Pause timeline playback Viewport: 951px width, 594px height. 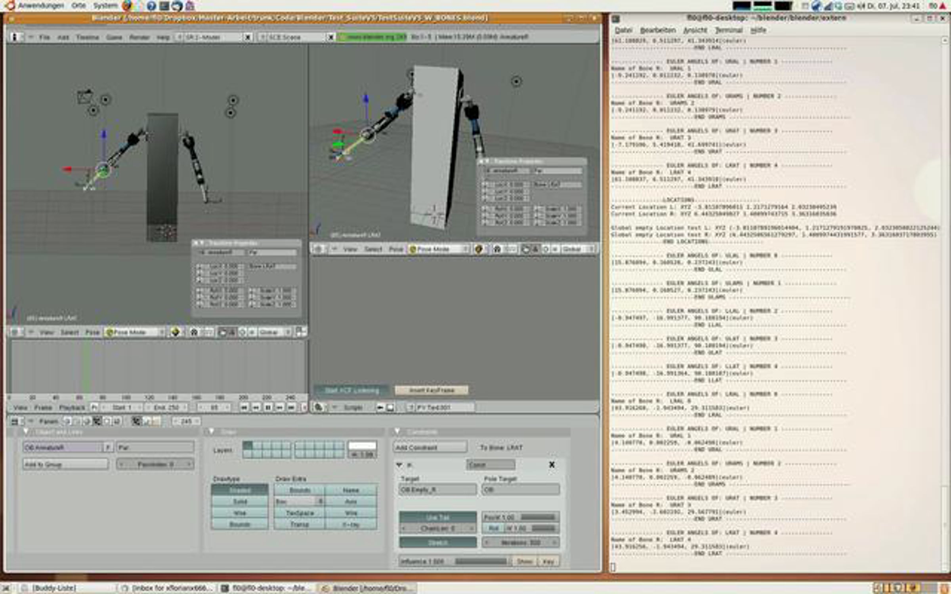pyautogui.click(x=268, y=407)
